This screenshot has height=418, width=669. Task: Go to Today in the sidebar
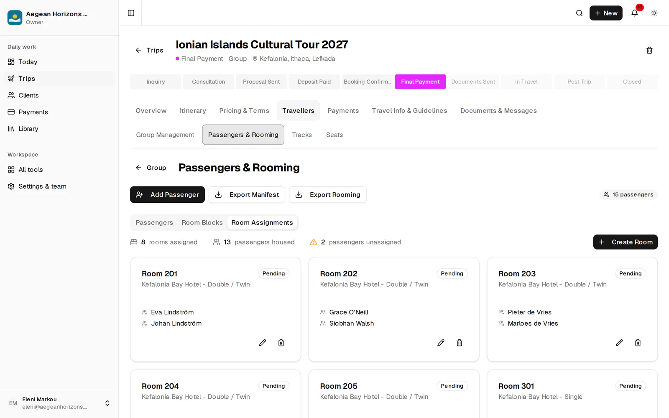pos(59,62)
